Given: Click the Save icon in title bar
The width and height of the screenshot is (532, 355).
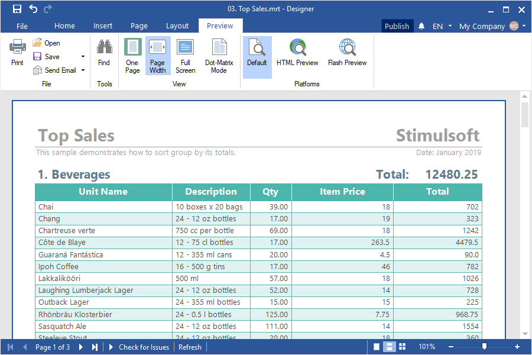Looking at the screenshot, I should pos(17,9).
